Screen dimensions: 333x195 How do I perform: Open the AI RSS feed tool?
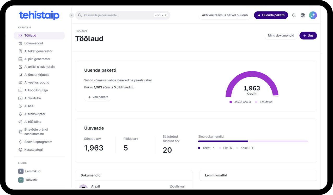point(29,106)
